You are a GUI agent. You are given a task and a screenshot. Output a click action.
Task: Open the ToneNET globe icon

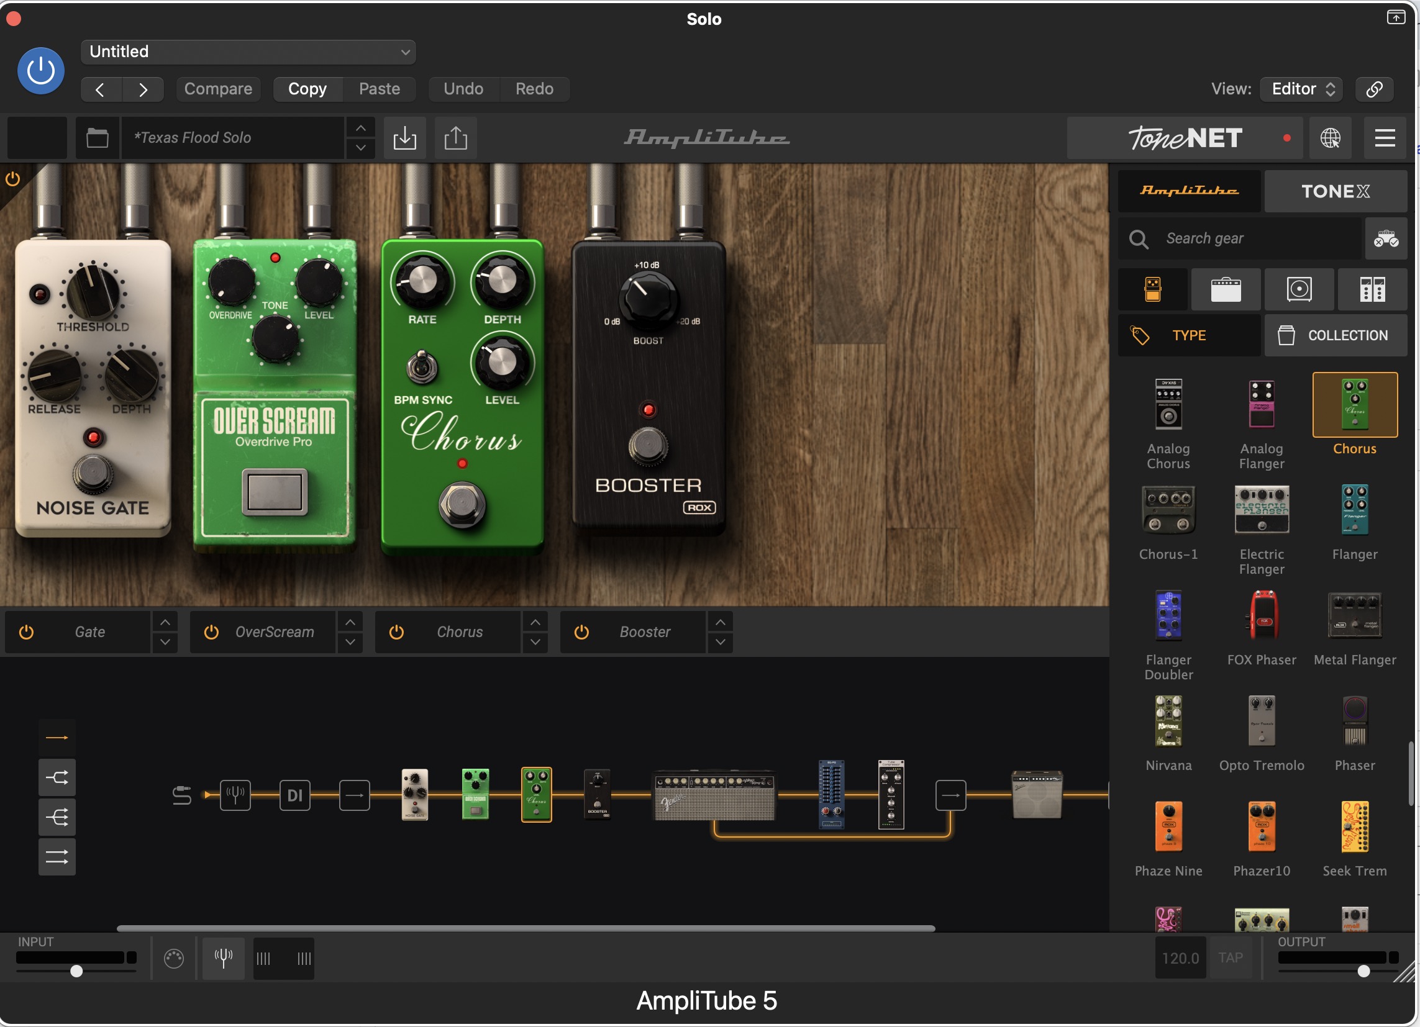click(x=1331, y=138)
